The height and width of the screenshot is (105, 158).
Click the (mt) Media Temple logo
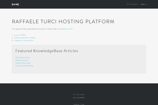point(15,4)
